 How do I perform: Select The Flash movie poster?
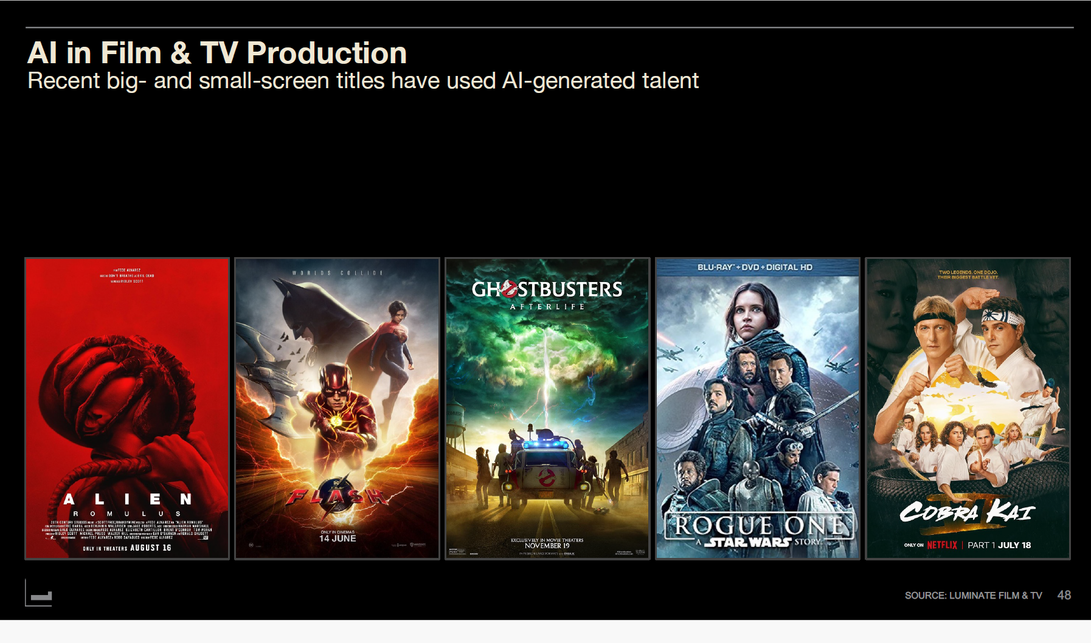(x=338, y=408)
